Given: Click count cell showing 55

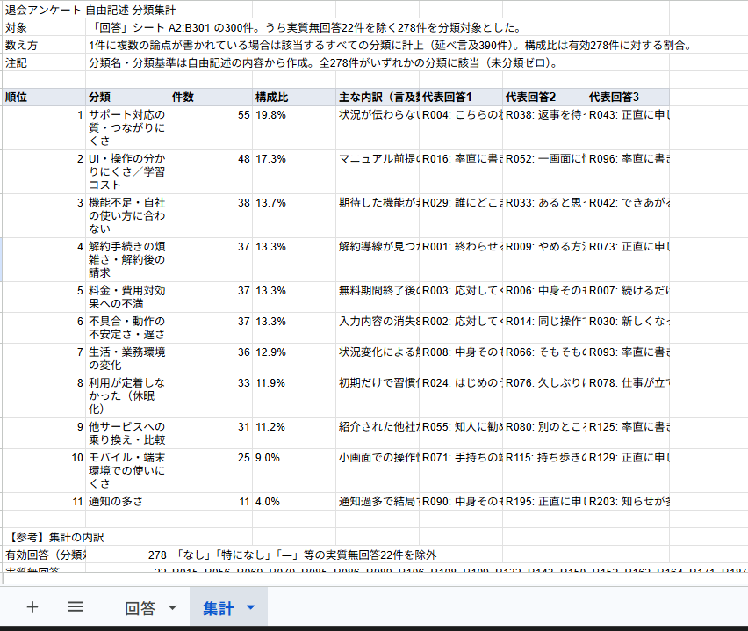Looking at the screenshot, I should 211,127.
